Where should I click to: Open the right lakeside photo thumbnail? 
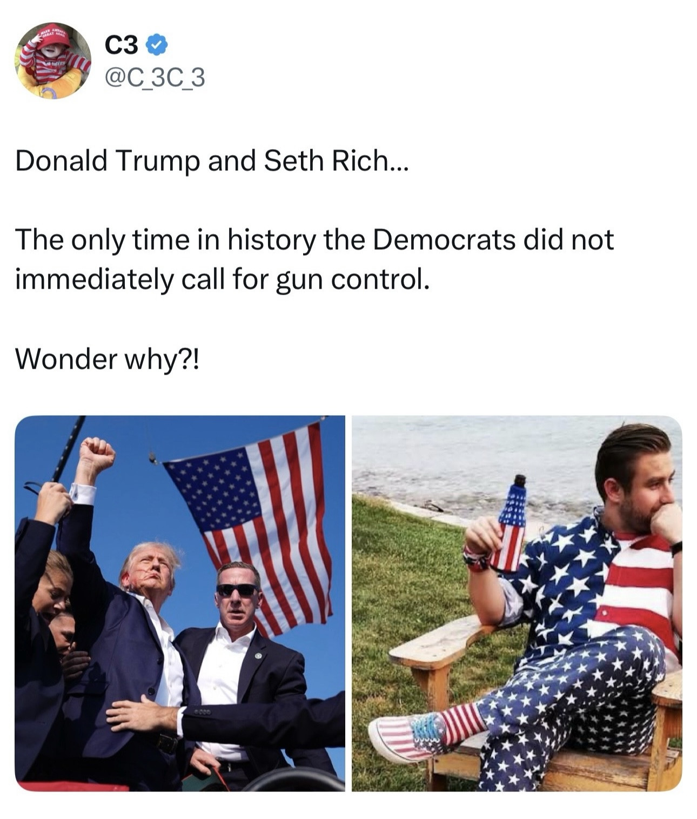pyautogui.click(x=517, y=603)
